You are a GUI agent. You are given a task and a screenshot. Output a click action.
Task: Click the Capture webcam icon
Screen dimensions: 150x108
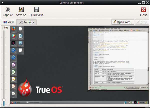click(x=8, y=9)
